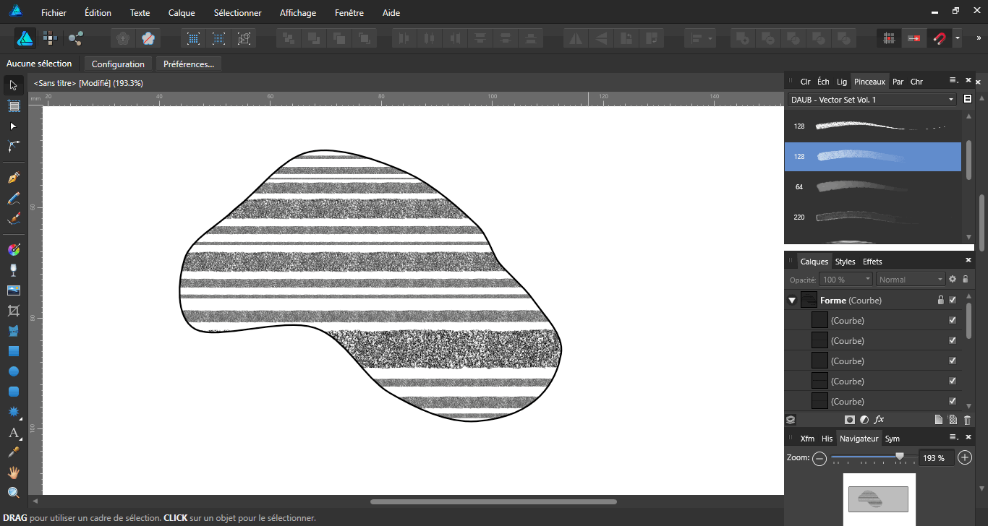988x526 pixels.
Task: Click the Designer persona icon
Action: pos(25,38)
